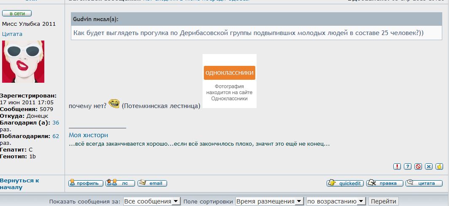Image resolution: width=449 pixels, height=206 pixels.
Task: Open the user's профиль button
Action: click(x=86, y=183)
